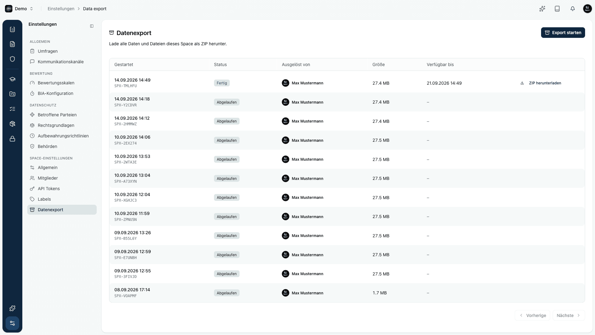The height and width of the screenshot is (335, 595).
Task: Click the Gestartet column header
Action: (x=124, y=65)
